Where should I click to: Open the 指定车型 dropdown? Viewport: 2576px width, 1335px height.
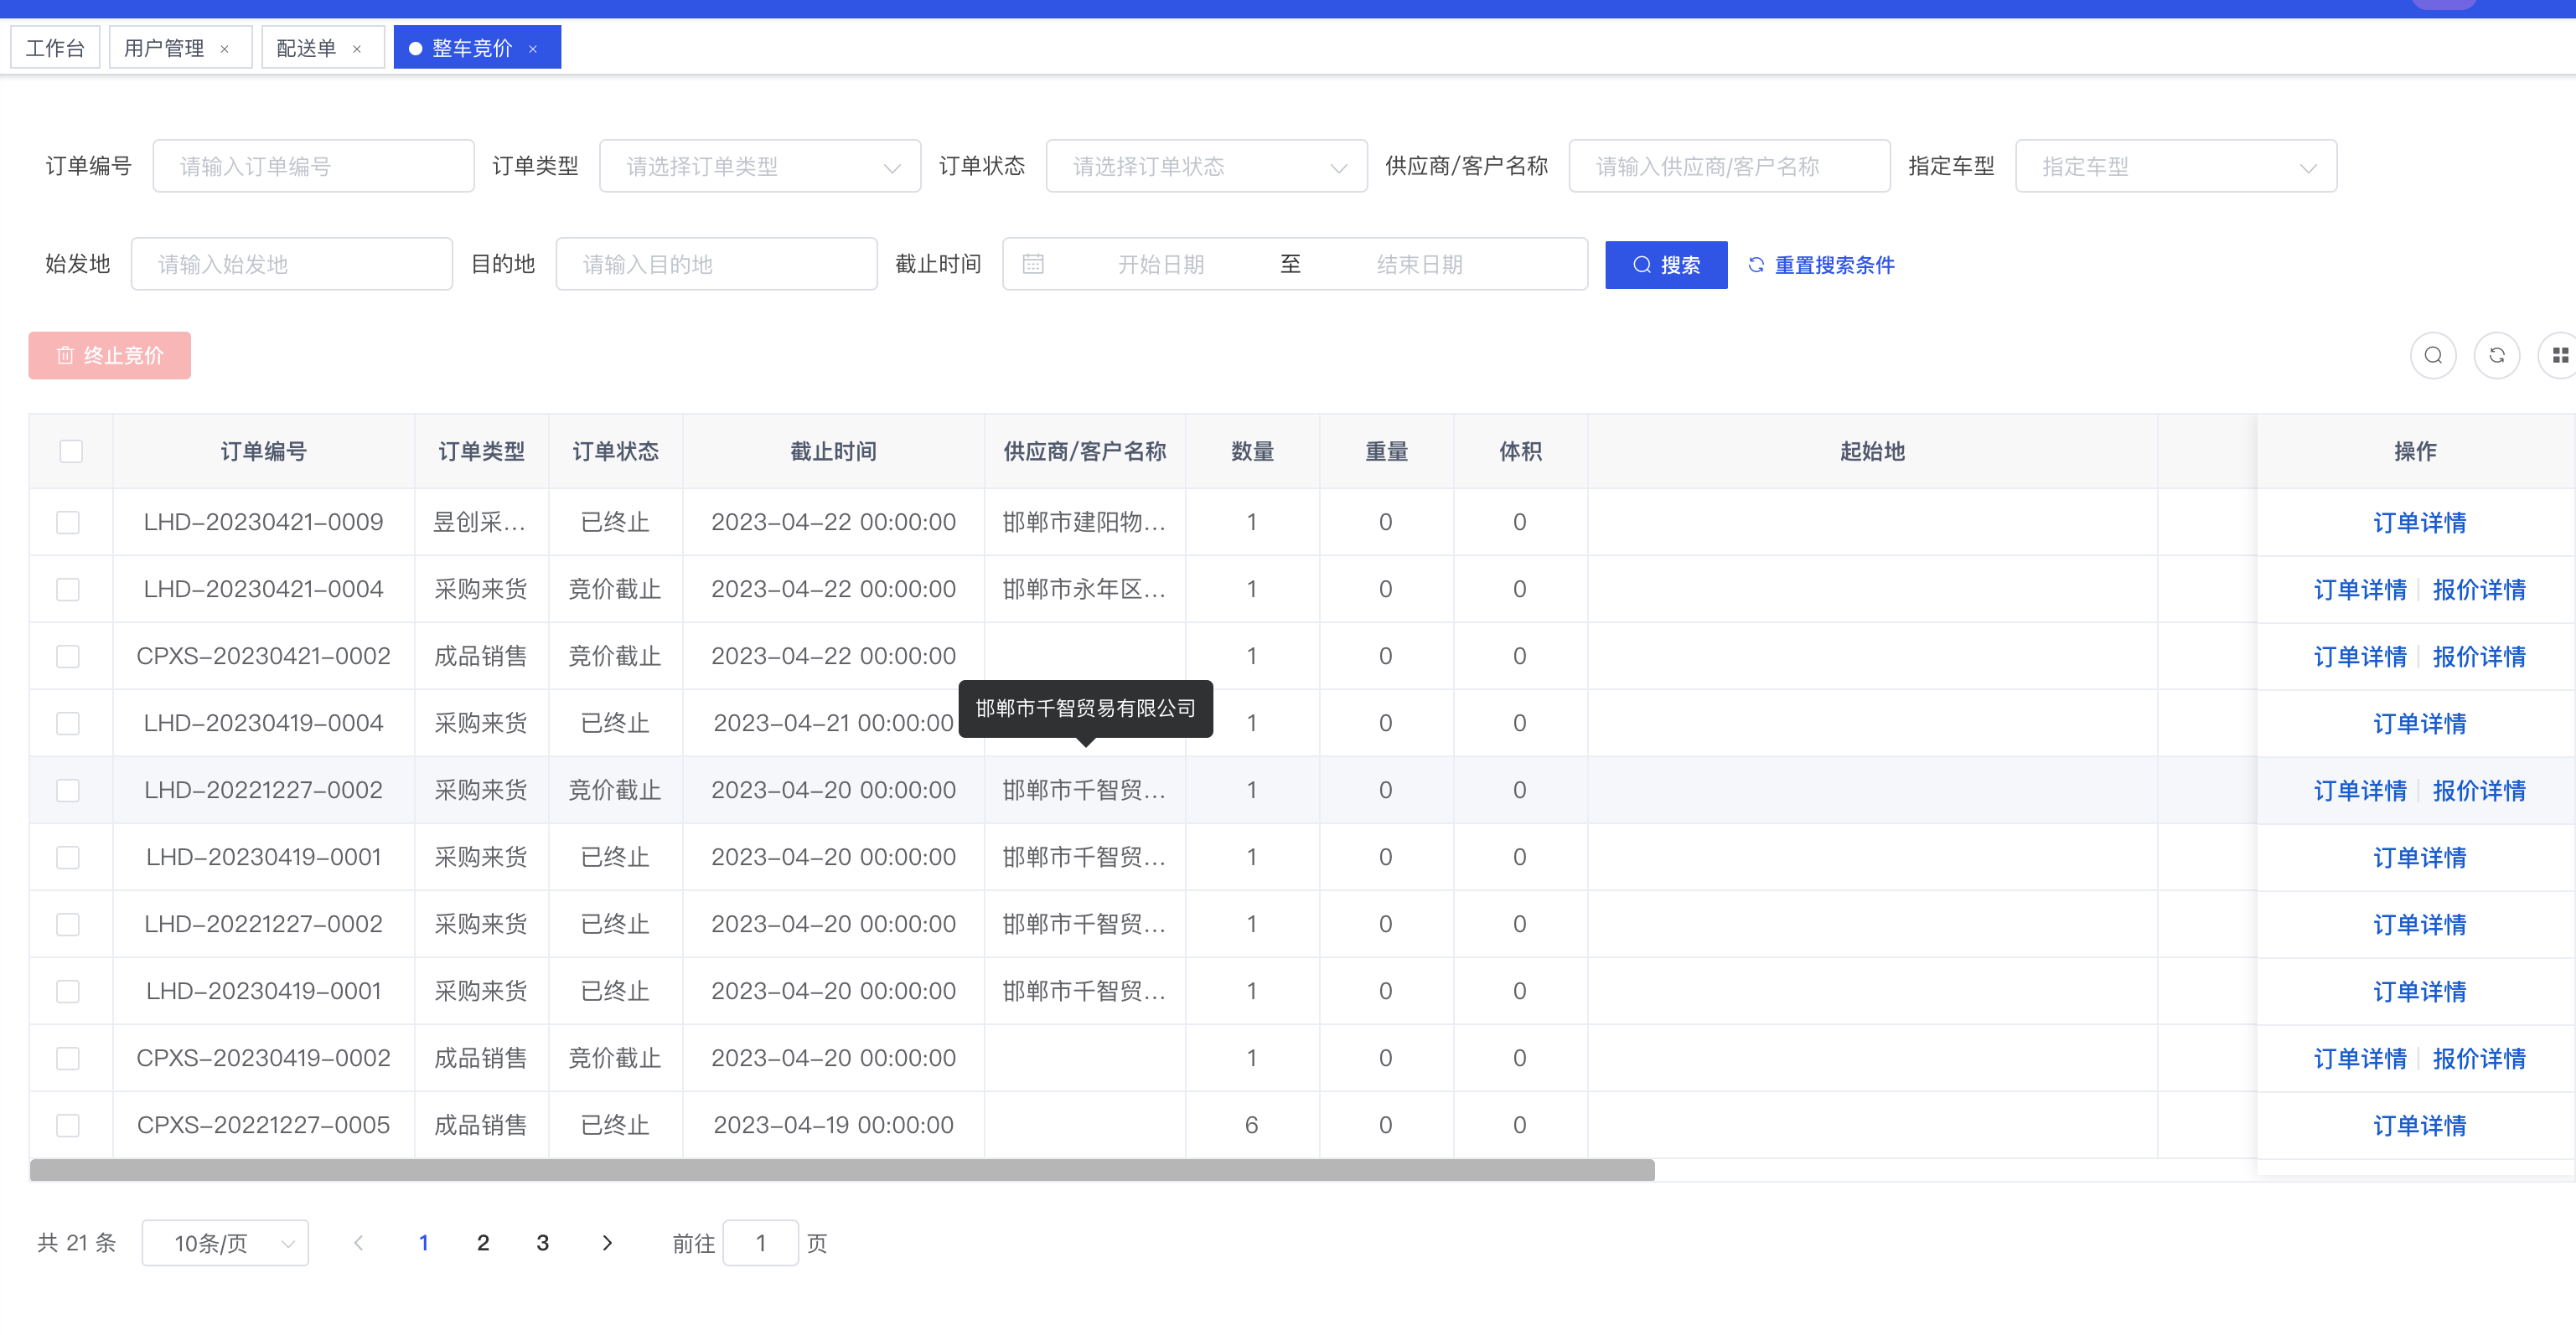click(2176, 166)
